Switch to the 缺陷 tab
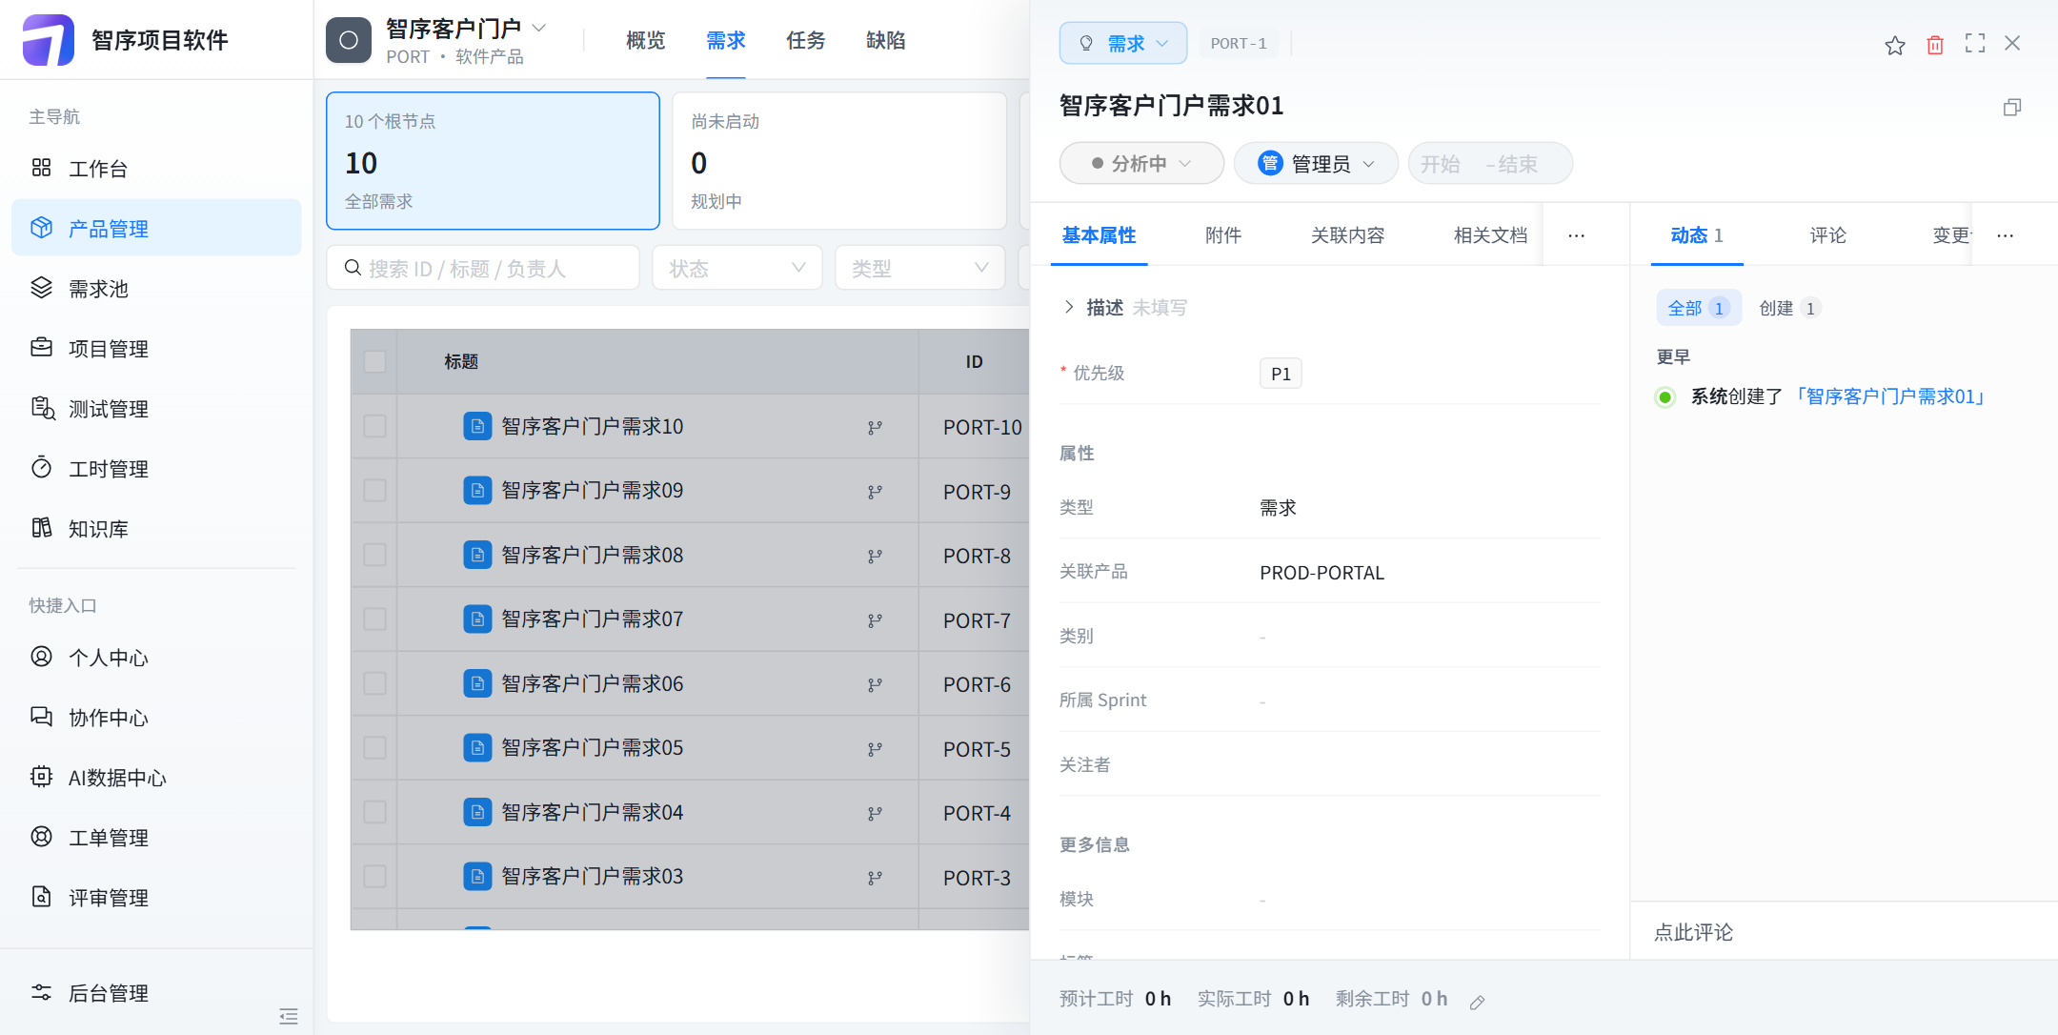This screenshot has height=1035, width=2058. point(886,40)
